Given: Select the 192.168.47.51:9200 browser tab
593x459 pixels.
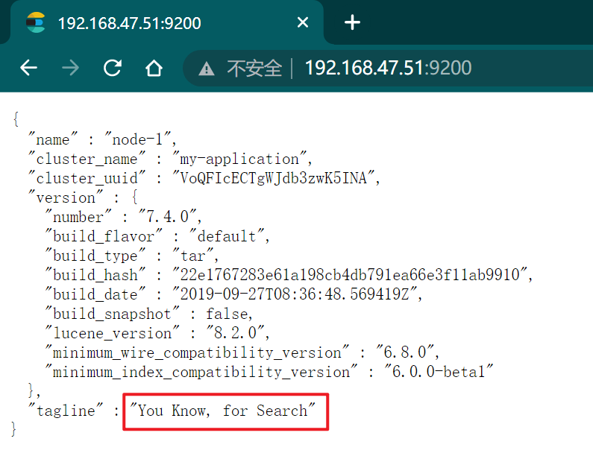Looking at the screenshot, I should (167, 23).
